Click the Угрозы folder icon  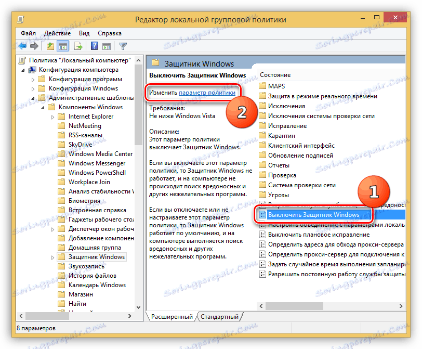(262, 195)
